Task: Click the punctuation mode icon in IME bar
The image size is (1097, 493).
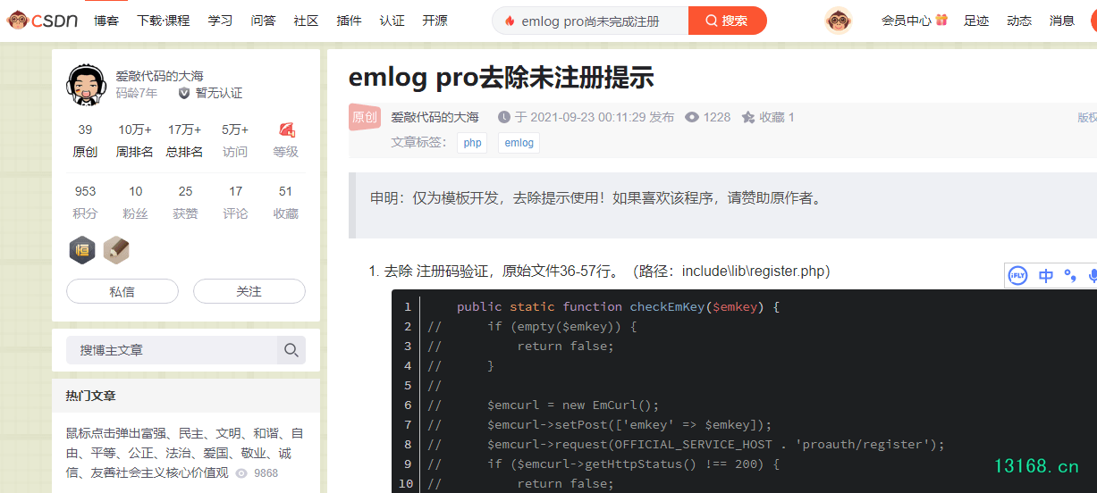Action: 1070,276
